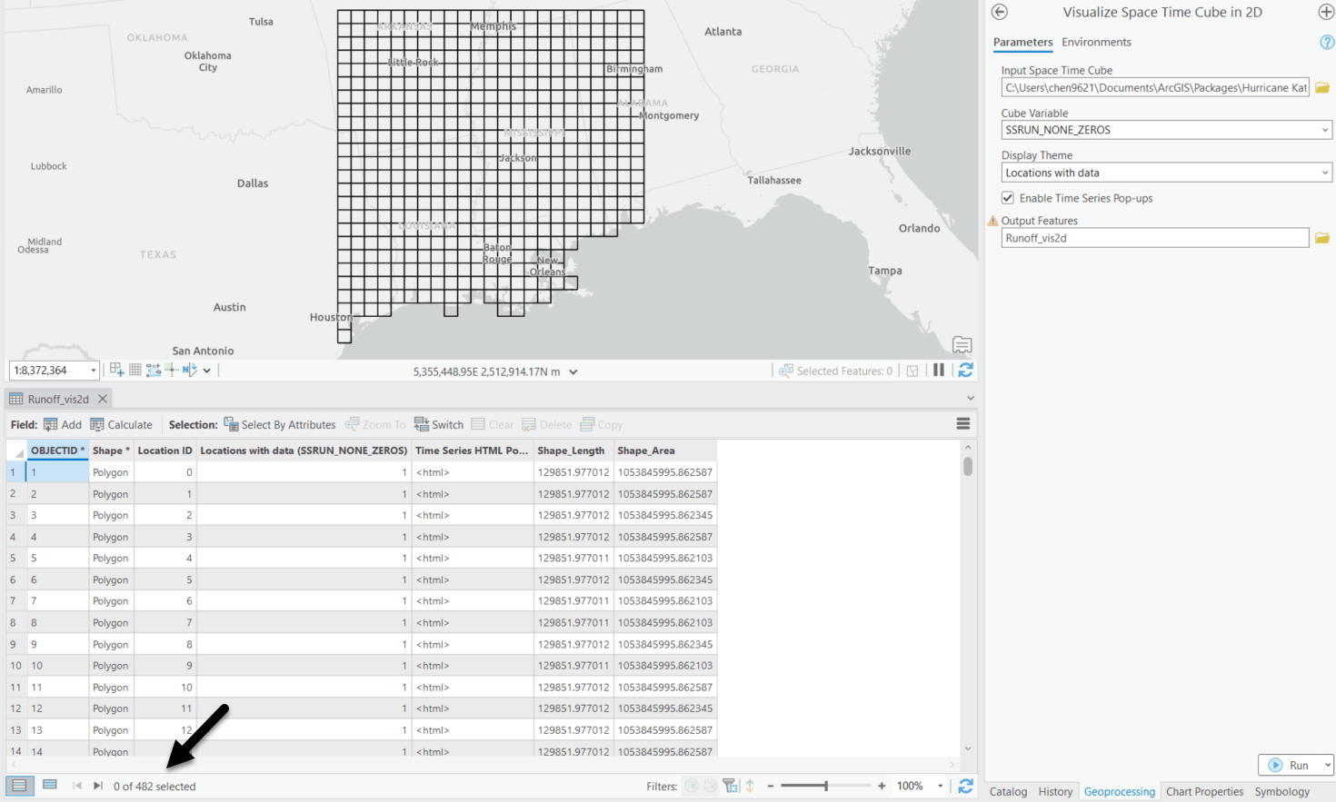This screenshot has height=802, width=1336.
Task: Adjust the table zoom slider
Action: pyautogui.click(x=825, y=786)
